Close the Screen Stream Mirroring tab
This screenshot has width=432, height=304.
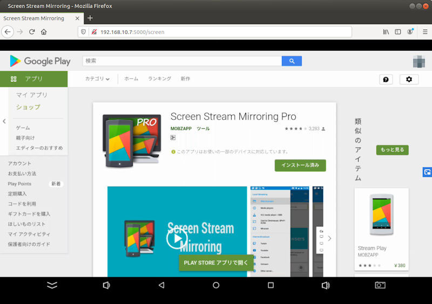pos(77,18)
